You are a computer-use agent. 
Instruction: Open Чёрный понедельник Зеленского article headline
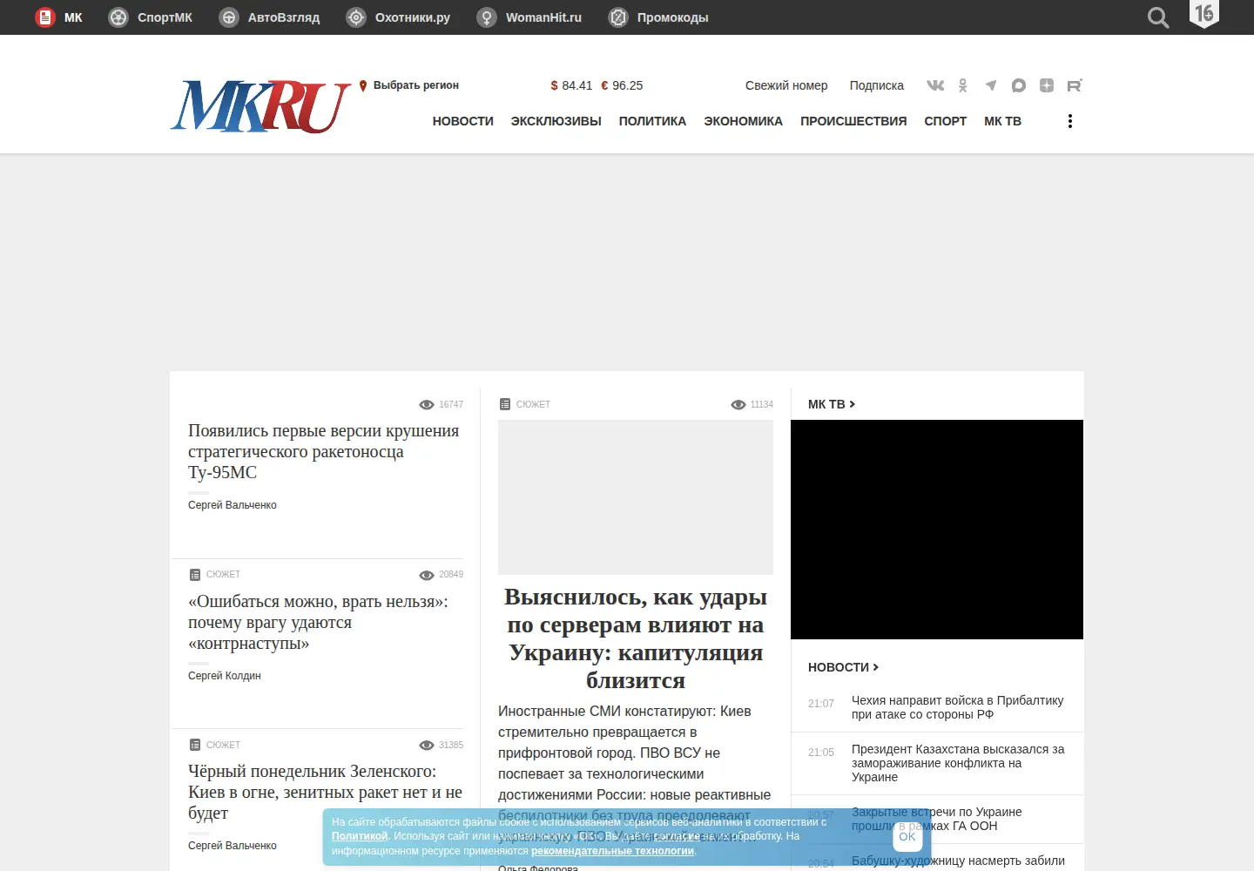tap(326, 792)
